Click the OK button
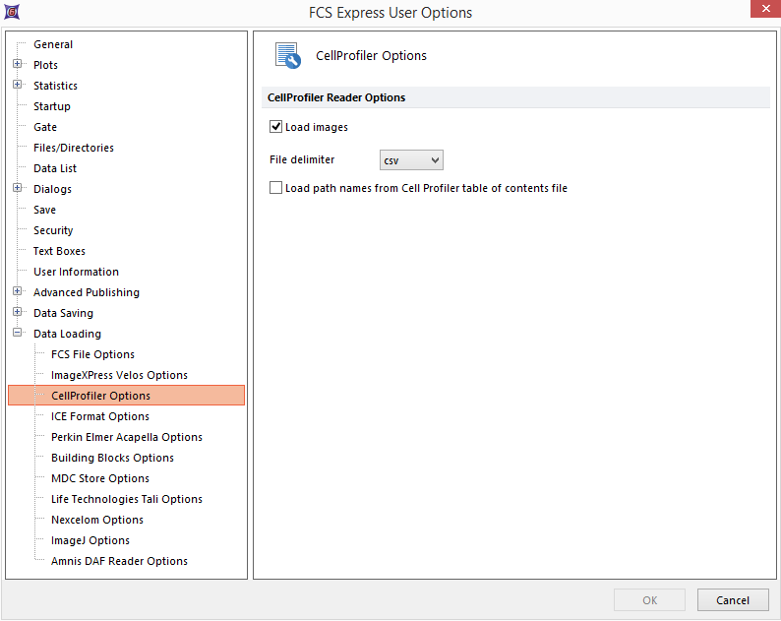 [649, 600]
